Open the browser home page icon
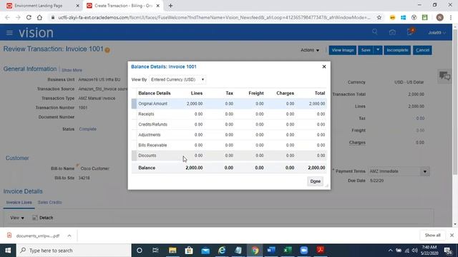Image resolution: width=458 pixels, height=257 pixels. (x=39, y=17)
